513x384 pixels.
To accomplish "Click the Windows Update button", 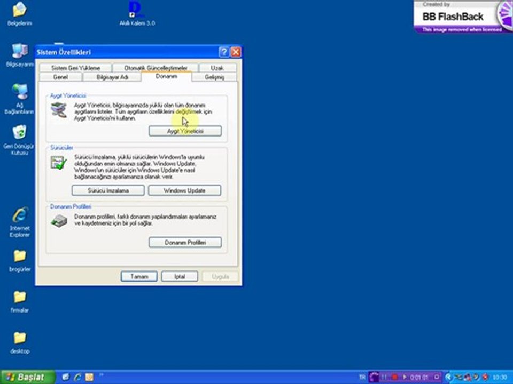I will point(184,190).
